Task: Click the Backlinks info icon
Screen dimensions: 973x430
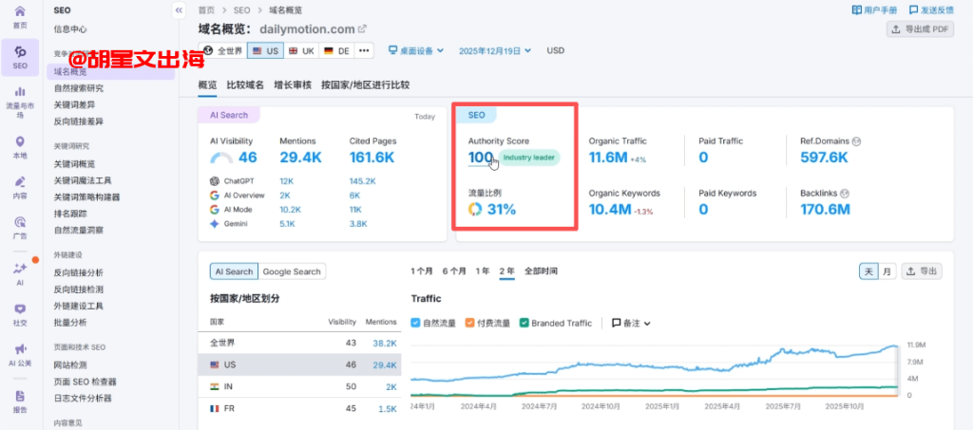Action: coord(845,194)
